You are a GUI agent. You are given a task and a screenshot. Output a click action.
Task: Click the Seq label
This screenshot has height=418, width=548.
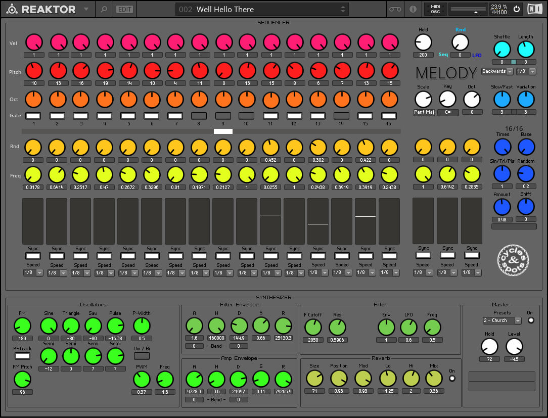443,55
